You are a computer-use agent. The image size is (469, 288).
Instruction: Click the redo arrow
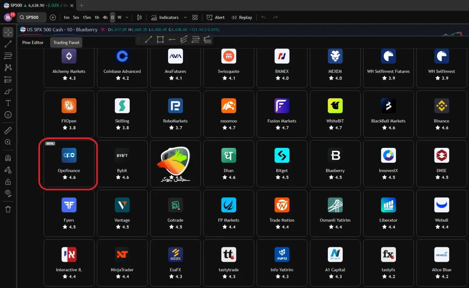pyautogui.click(x=275, y=18)
